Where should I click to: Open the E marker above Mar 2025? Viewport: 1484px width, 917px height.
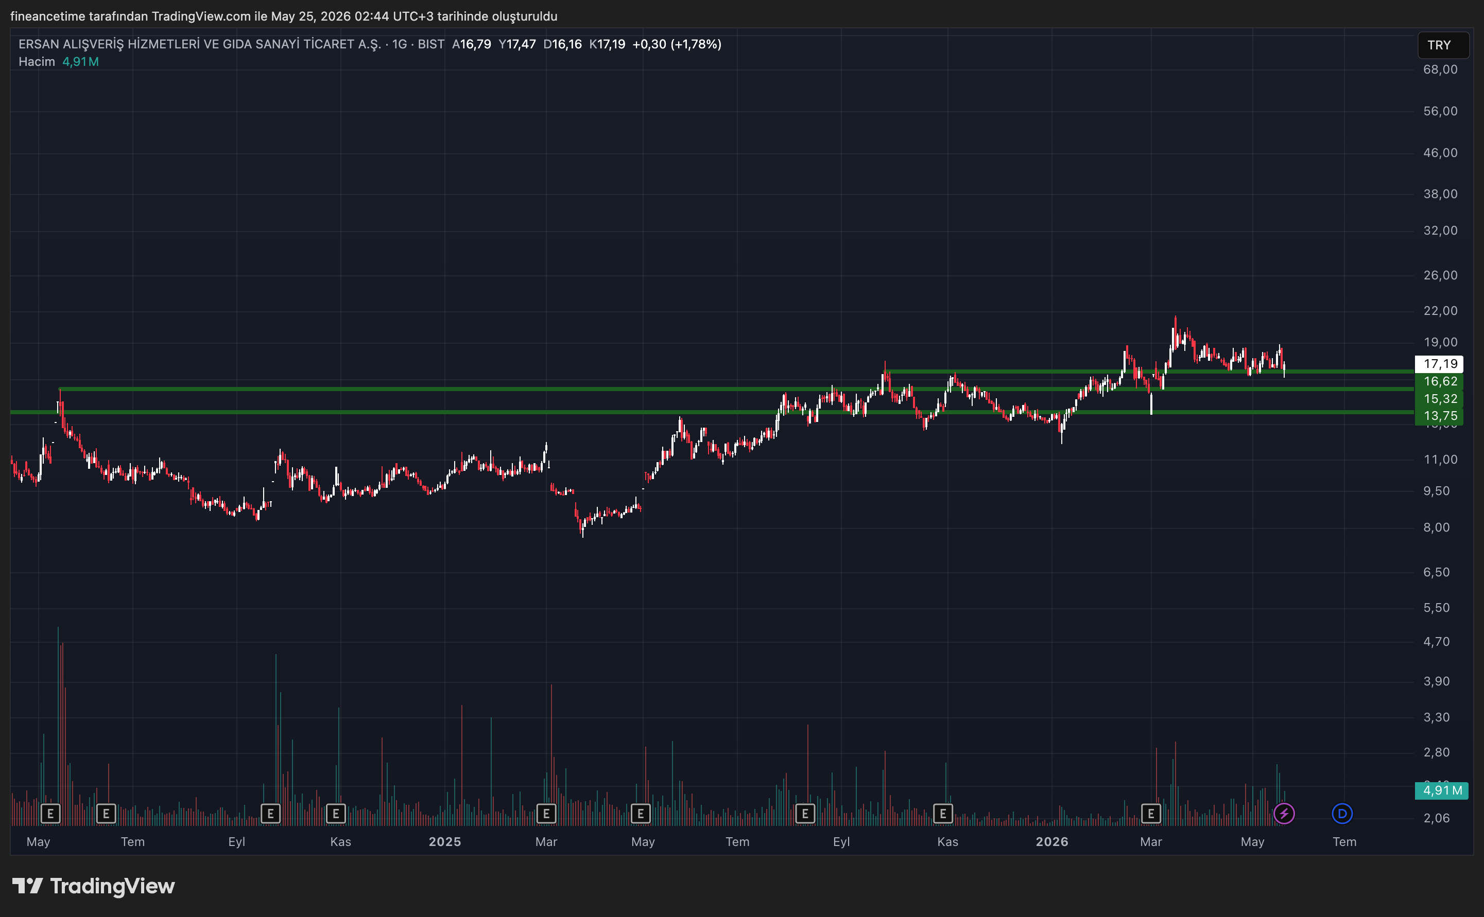pyautogui.click(x=546, y=813)
